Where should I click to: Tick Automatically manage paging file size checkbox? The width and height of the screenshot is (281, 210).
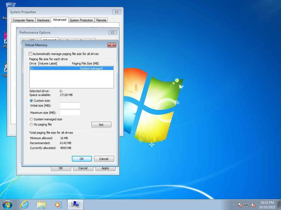click(x=30, y=54)
